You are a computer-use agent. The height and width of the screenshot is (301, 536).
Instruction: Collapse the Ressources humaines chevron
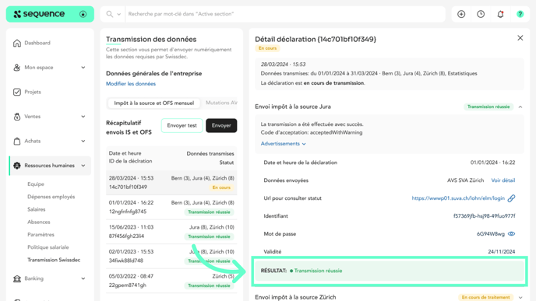[83, 166]
